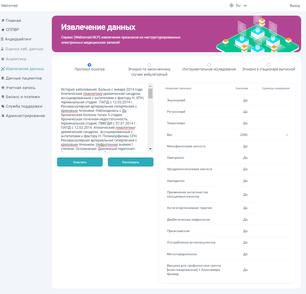
Task: Open the Главная menu item
Action: point(13,21)
